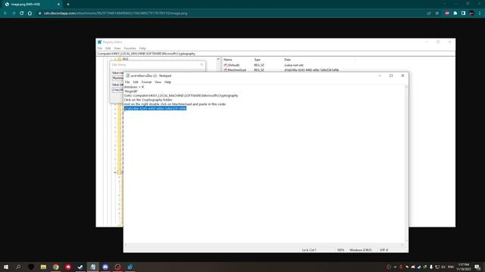Open Registry Editor Help menu
Viewport: 485px width, 272px height.
click(x=142, y=48)
